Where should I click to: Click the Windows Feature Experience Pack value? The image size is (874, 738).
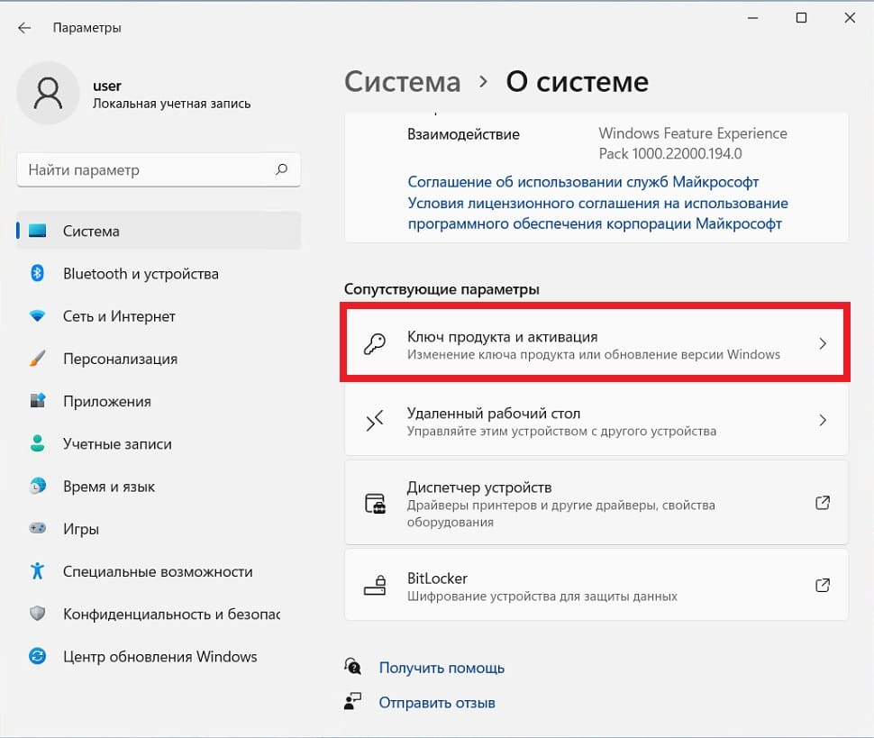pyautogui.click(x=693, y=143)
